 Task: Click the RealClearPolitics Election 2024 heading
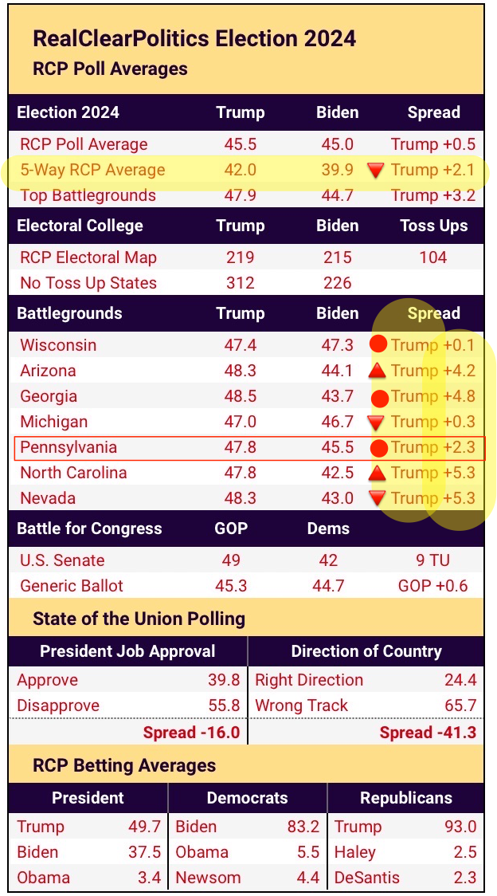[x=194, y=38]
